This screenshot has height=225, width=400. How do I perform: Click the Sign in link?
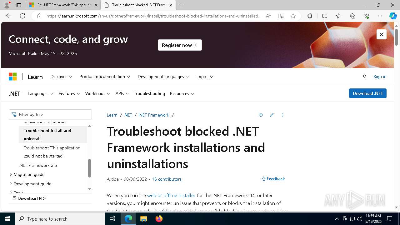380,77
